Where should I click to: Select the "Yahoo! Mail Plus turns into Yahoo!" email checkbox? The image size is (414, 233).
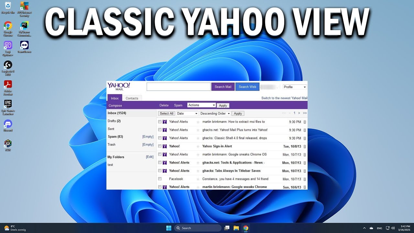pos(160,130)
